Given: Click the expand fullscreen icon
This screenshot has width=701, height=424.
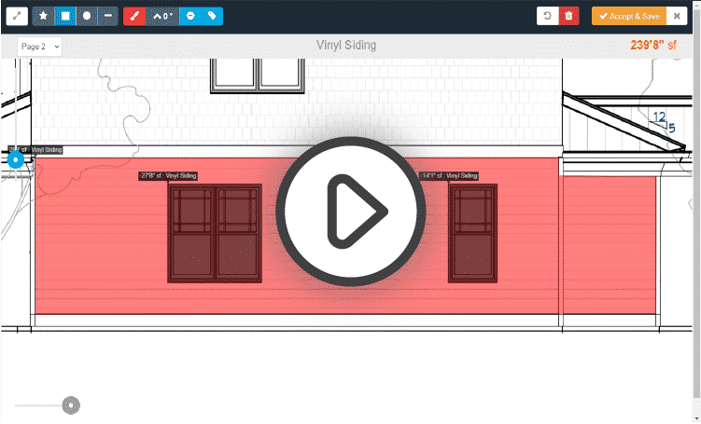Looking at the screenshot, I should click(16, 16).
